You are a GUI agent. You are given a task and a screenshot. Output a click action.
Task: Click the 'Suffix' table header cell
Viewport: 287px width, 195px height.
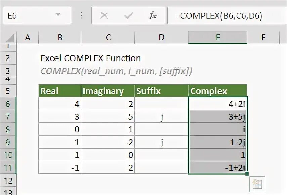coord(161,91)
